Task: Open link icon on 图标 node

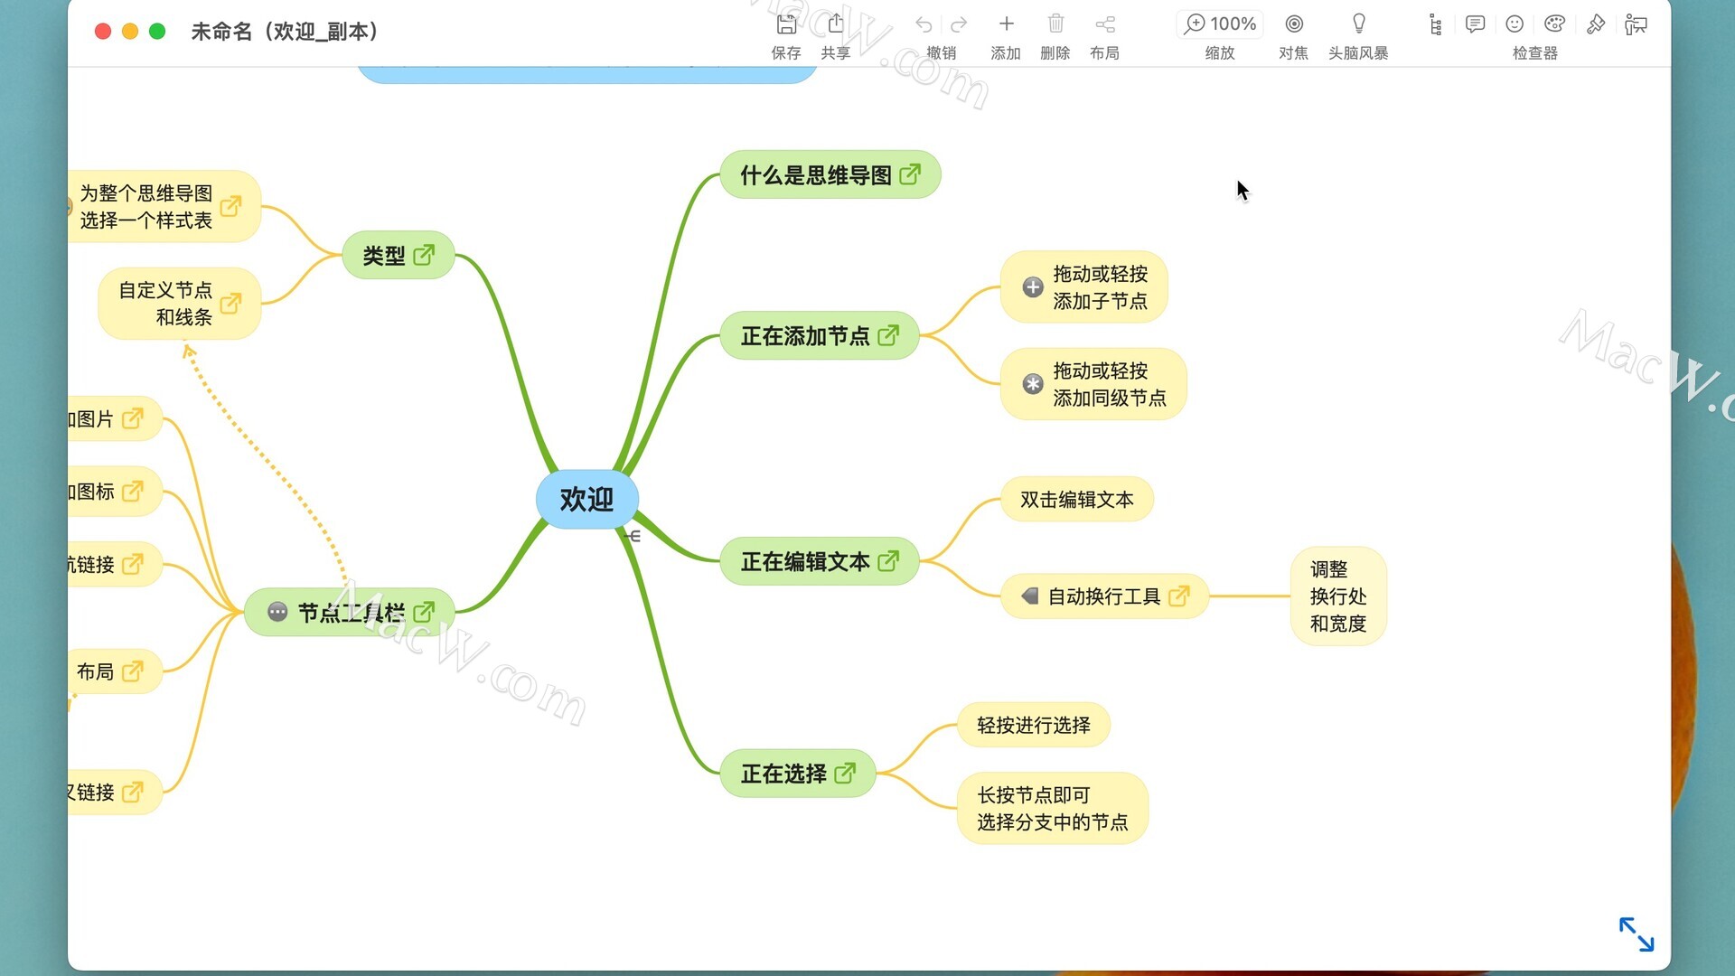Action: pos(133,491)
